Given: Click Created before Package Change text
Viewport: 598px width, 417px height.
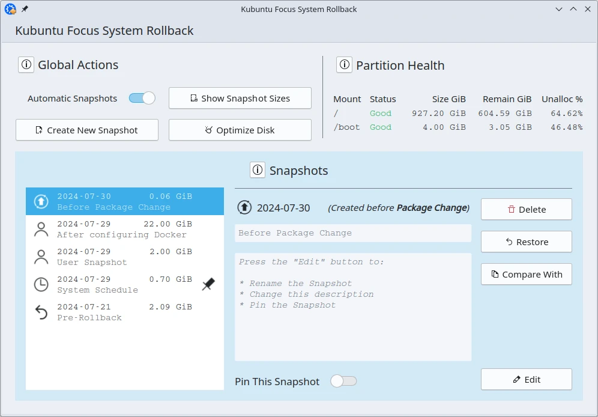Looking at the screenshot, I should (399, 208).
